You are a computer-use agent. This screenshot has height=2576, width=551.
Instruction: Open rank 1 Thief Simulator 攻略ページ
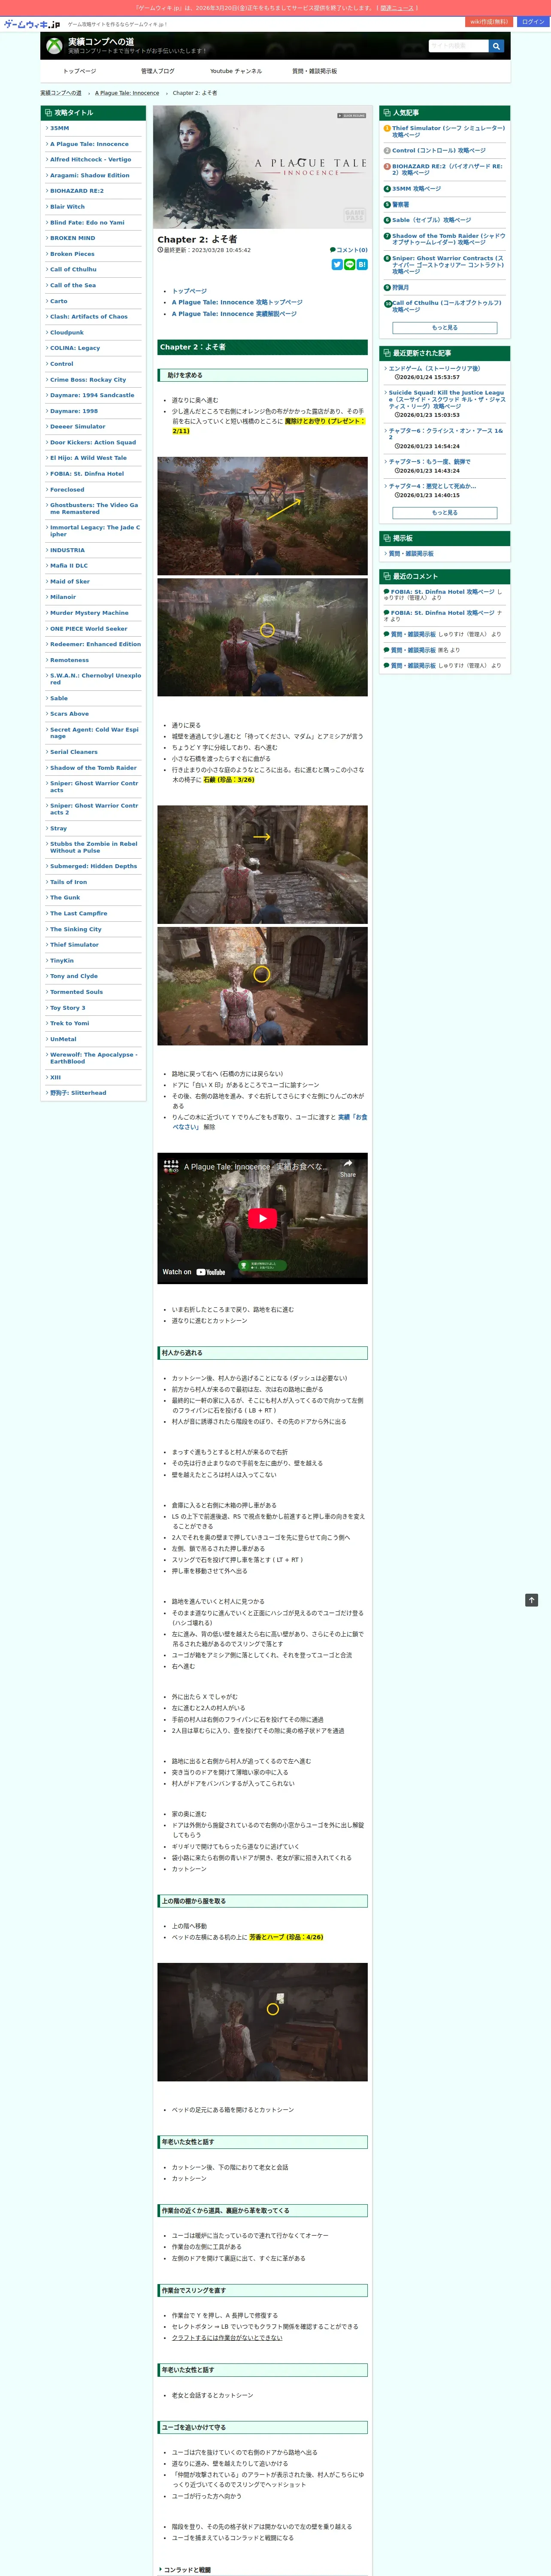(448, 131)
